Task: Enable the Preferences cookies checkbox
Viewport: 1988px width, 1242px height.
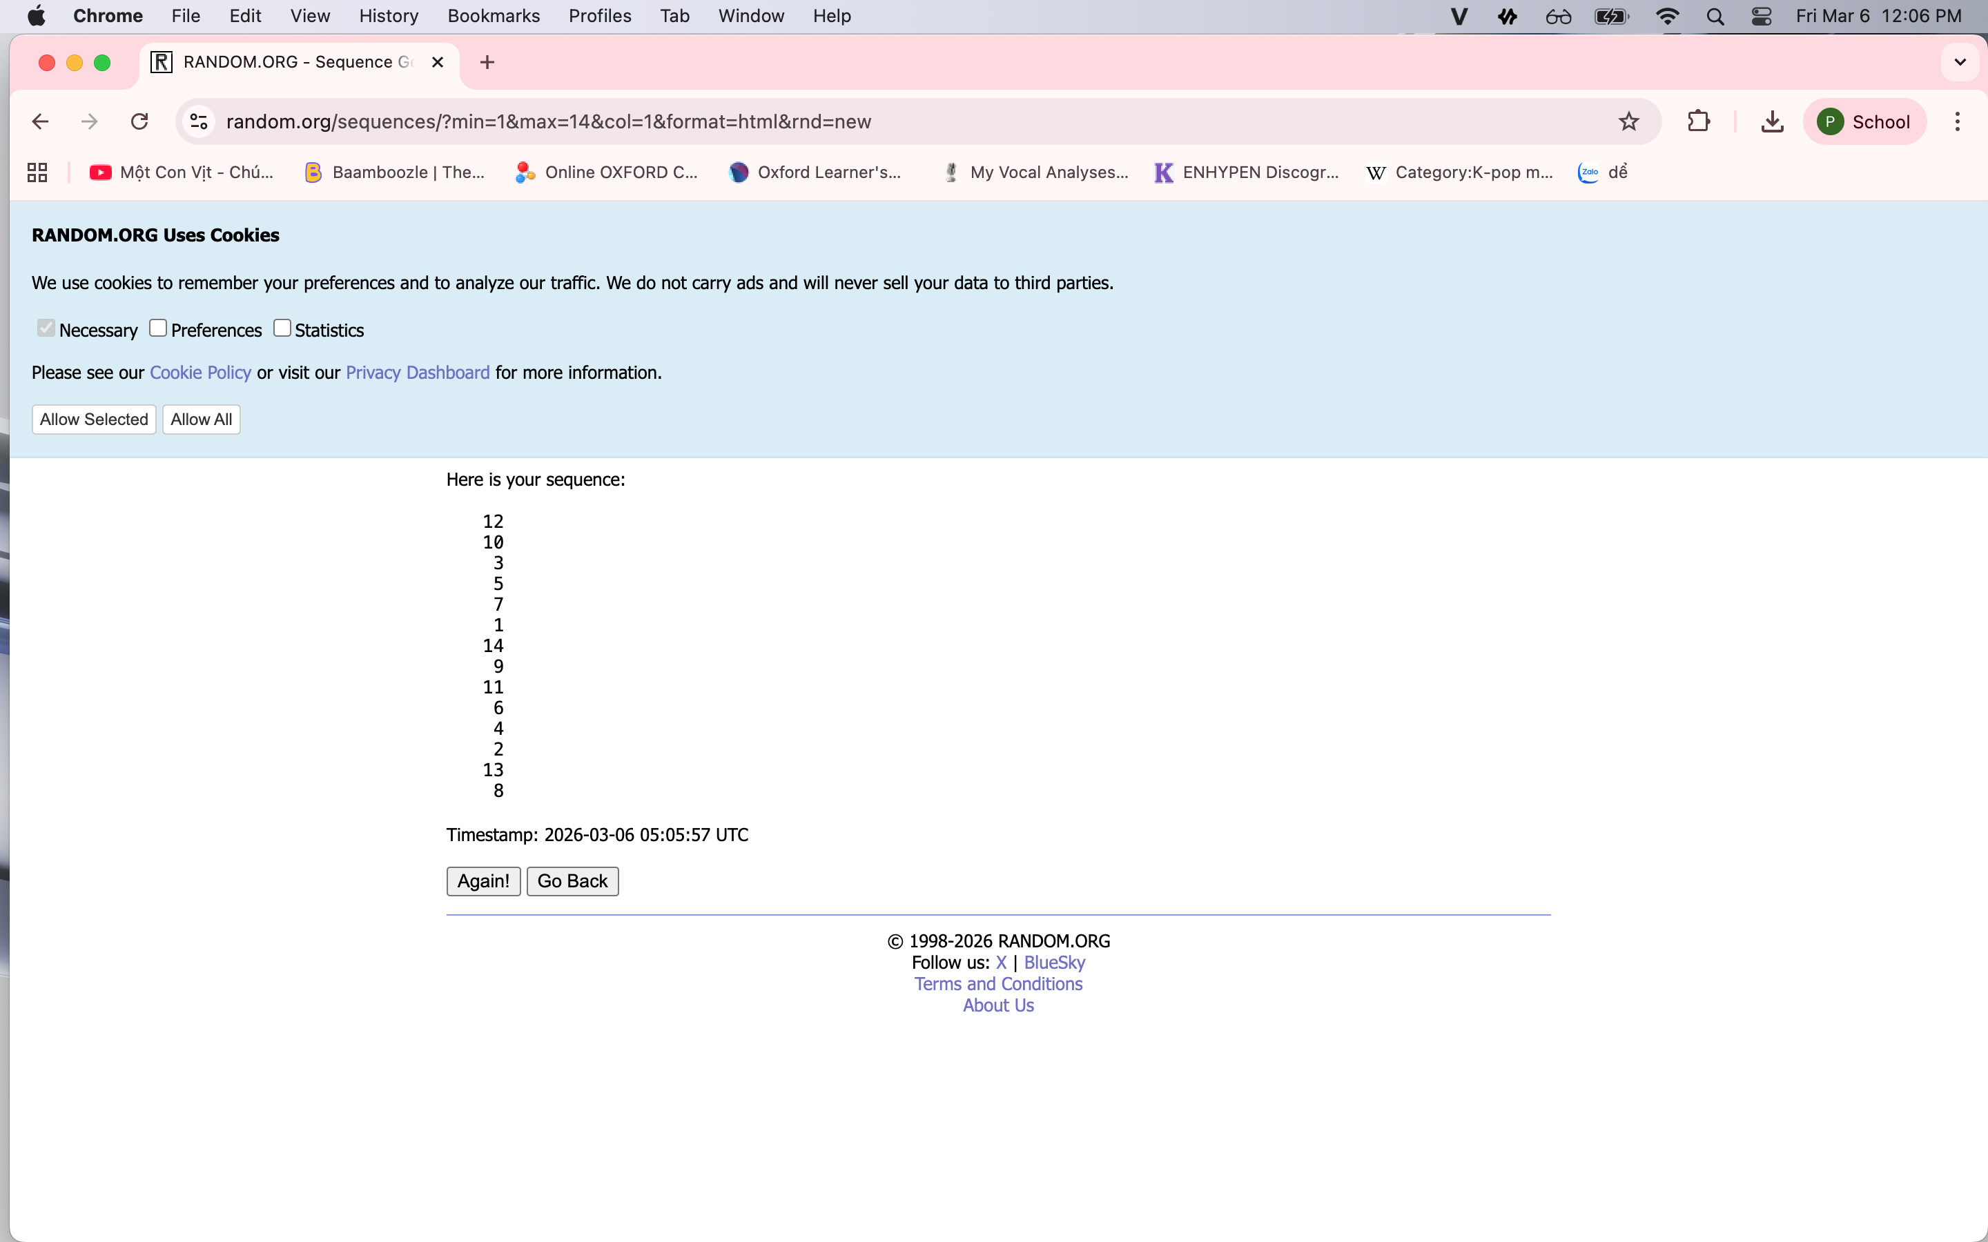Action: click(157, 328)
